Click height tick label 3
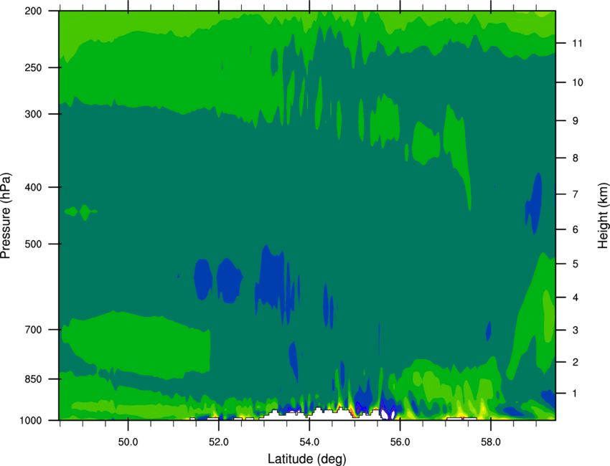This screenshot has width=610, height=466. coord(575,331)
